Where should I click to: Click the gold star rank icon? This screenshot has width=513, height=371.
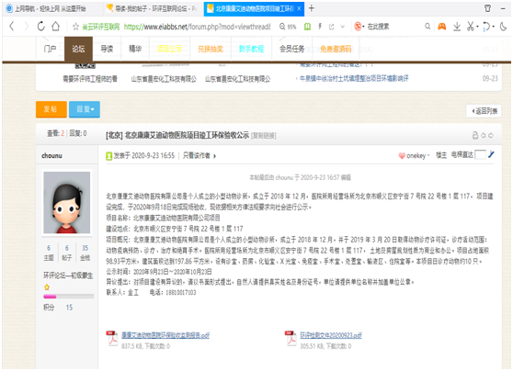click(x=47, y=287)
